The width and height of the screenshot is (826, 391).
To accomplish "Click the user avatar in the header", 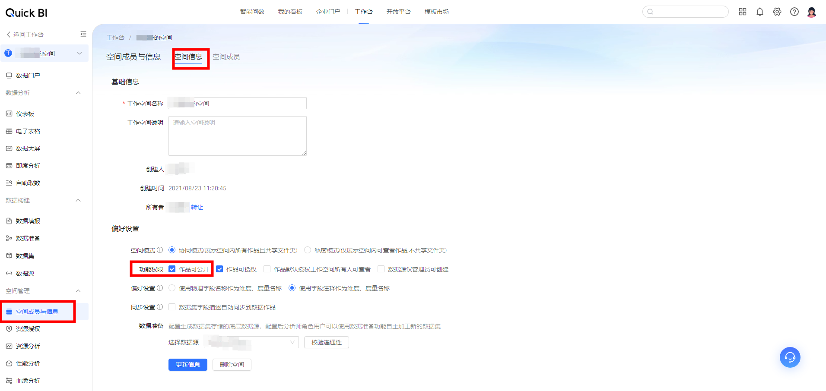I will click(x=811, y=12).
